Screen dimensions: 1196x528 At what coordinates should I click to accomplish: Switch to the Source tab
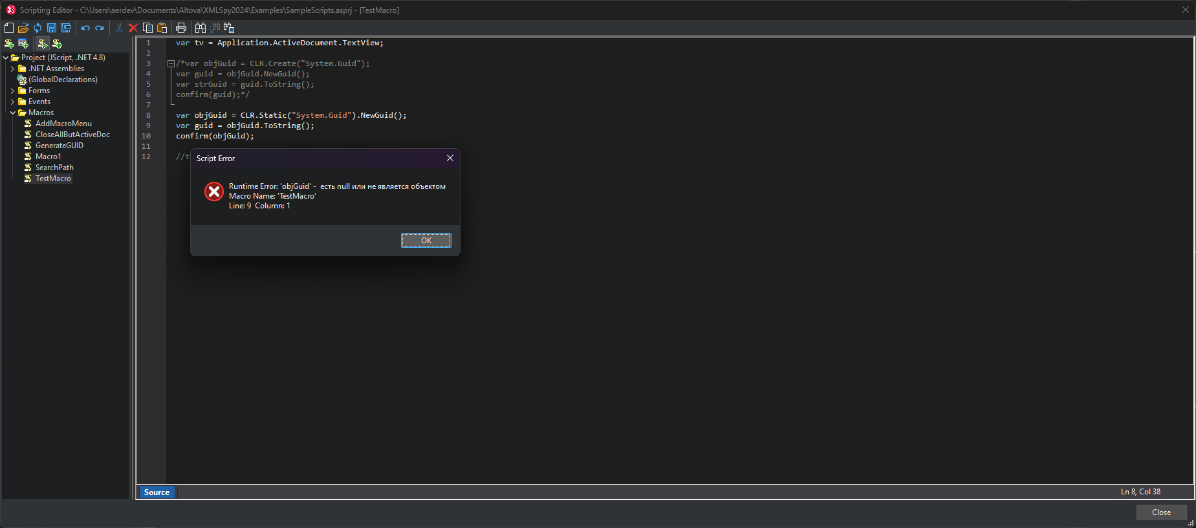pyautogui.click(x=157, y=492)
